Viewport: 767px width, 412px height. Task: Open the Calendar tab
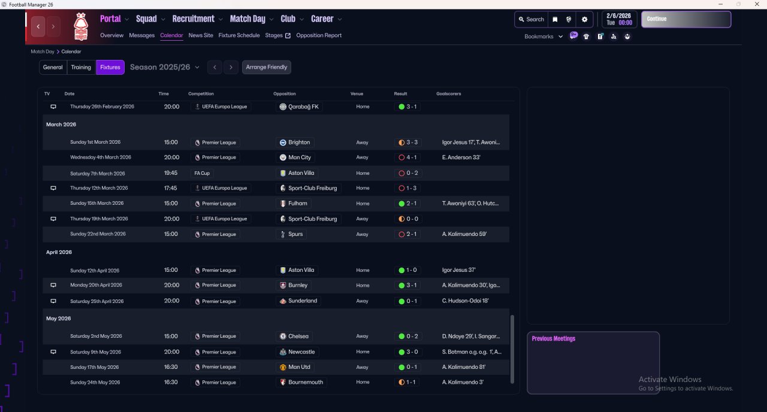pyautogui.click(x=171, y=35)
